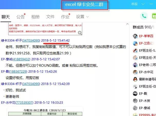This screenshot has width=156, height=116.
Task: Open the 作业 tab
Action: coord(65,17)
